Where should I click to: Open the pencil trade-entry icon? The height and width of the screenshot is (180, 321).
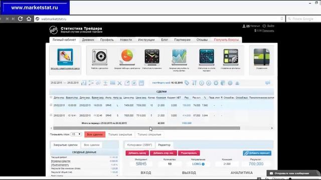[x=65, y=57]
